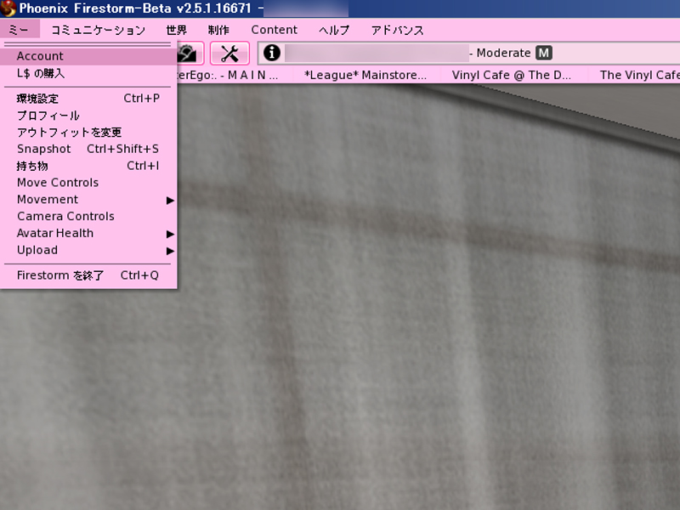This screenshot has width=680, height=510.
Task: Select プロフィール from the menu
Action: click(x=88, y=116)
